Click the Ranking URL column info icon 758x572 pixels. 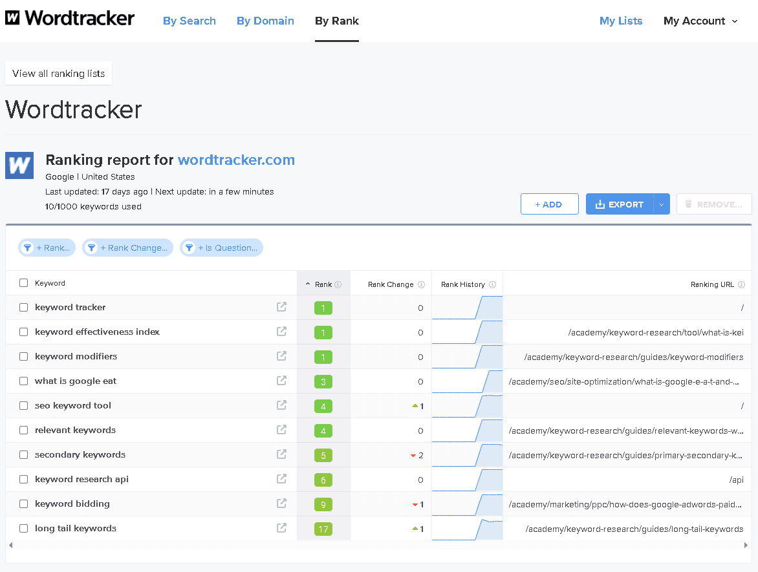click(x=742, y=284)
